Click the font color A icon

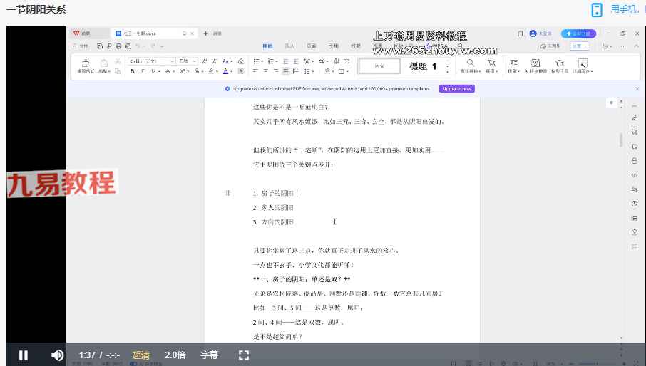coord(225,71)
